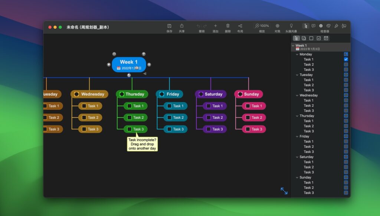Select the Tuesday item in the sidebar

tap(306, 75)
